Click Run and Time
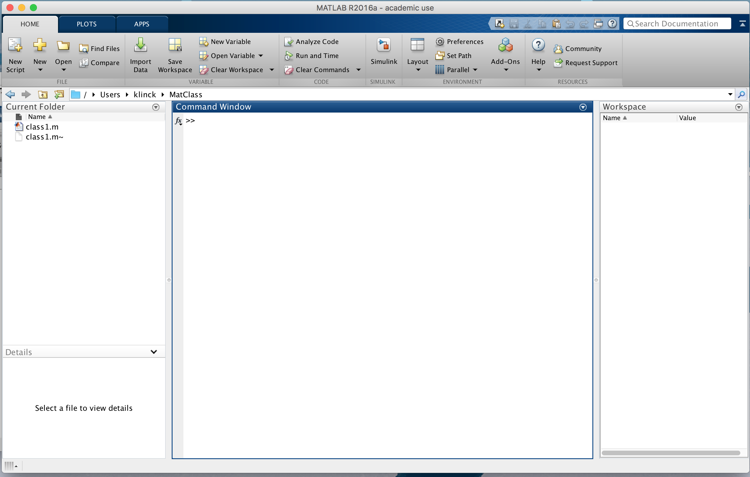Viewport: 750px width, 477px height. click(x=311, y=55)
